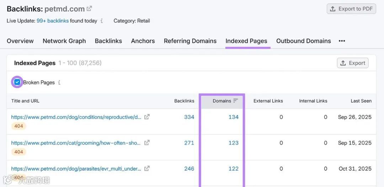This screenshot has height=187, width=384.
Task: Uncheck the Broken Pages checkbox
Action: pos(17,82)
